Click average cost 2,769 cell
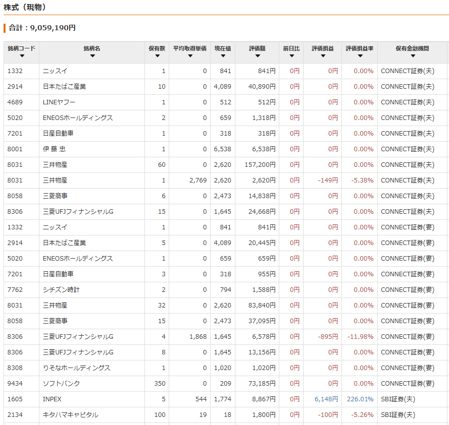 189,180
